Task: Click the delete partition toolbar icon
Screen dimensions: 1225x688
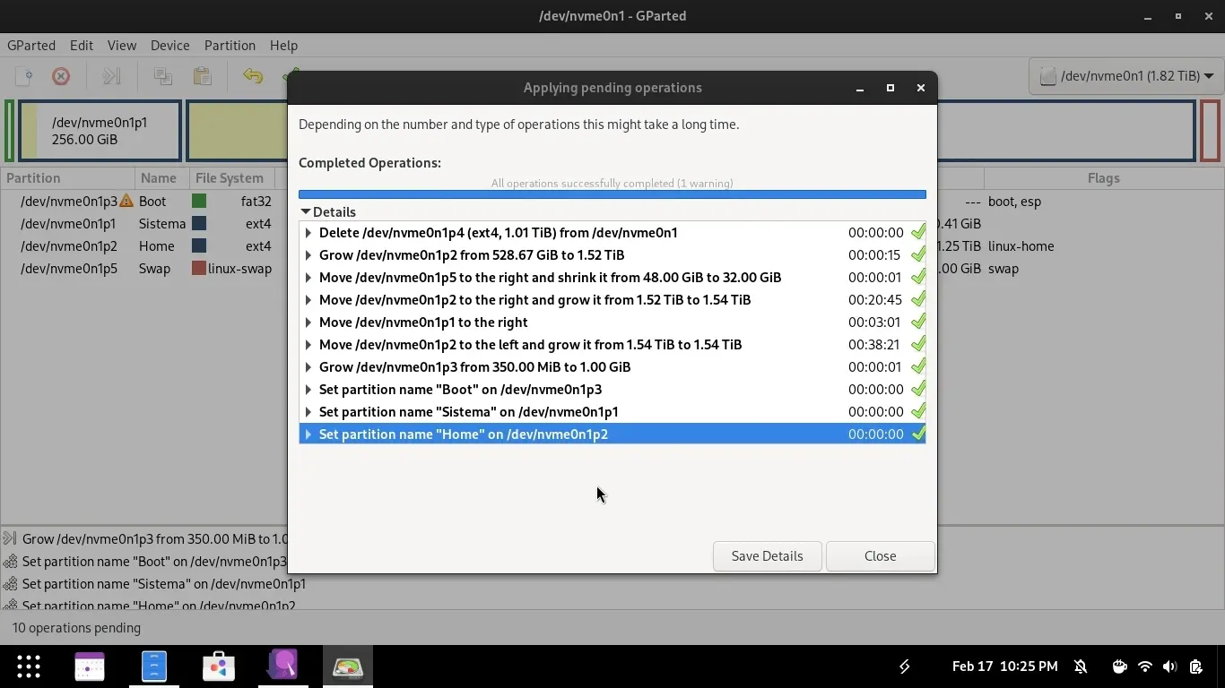Action: click(61, 77)
